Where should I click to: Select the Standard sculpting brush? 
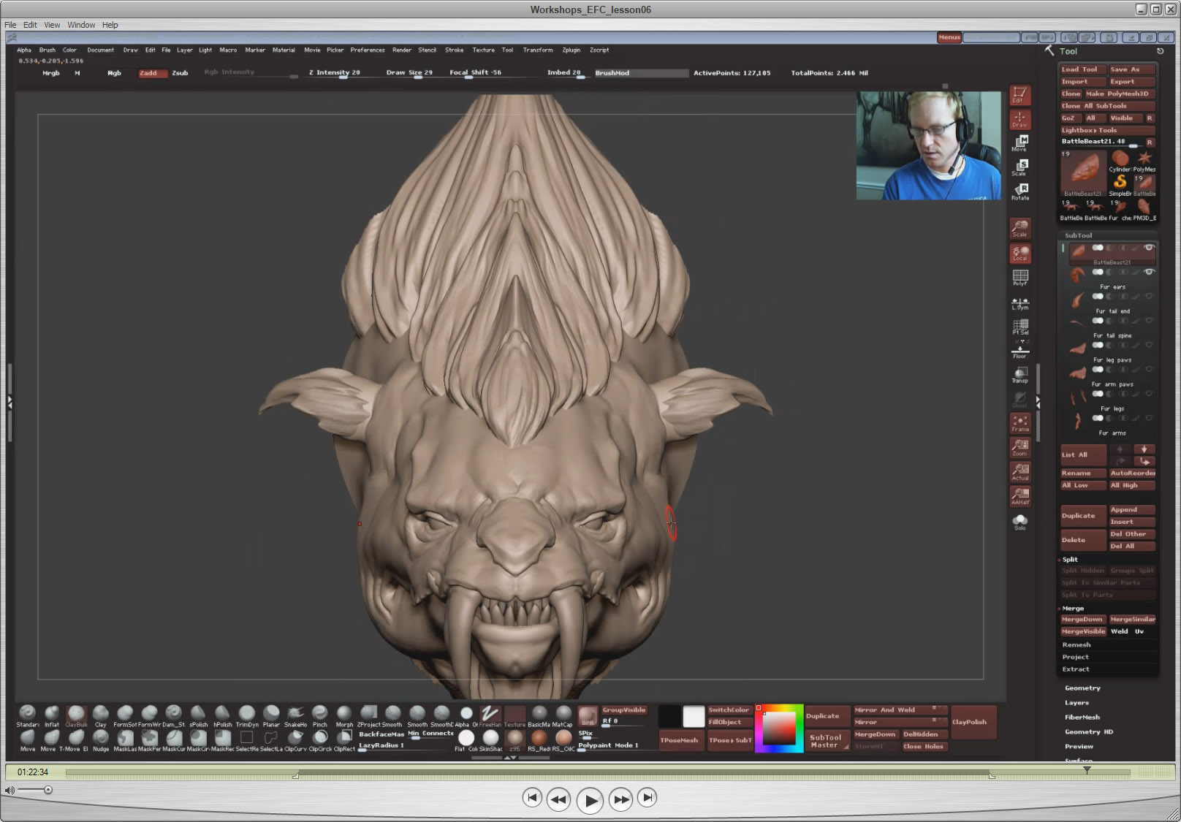(28, 715)
